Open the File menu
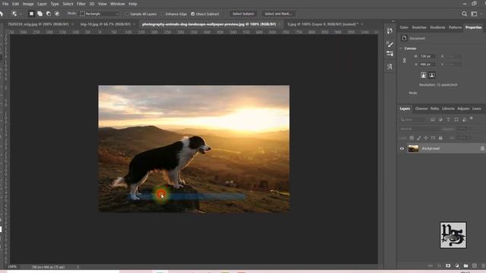The width and height of the screenshot is (486, 273). click(x=5, y=4)
